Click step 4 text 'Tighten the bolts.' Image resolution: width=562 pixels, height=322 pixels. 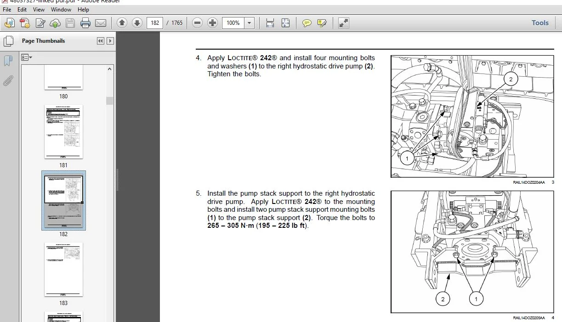[234, 74]
